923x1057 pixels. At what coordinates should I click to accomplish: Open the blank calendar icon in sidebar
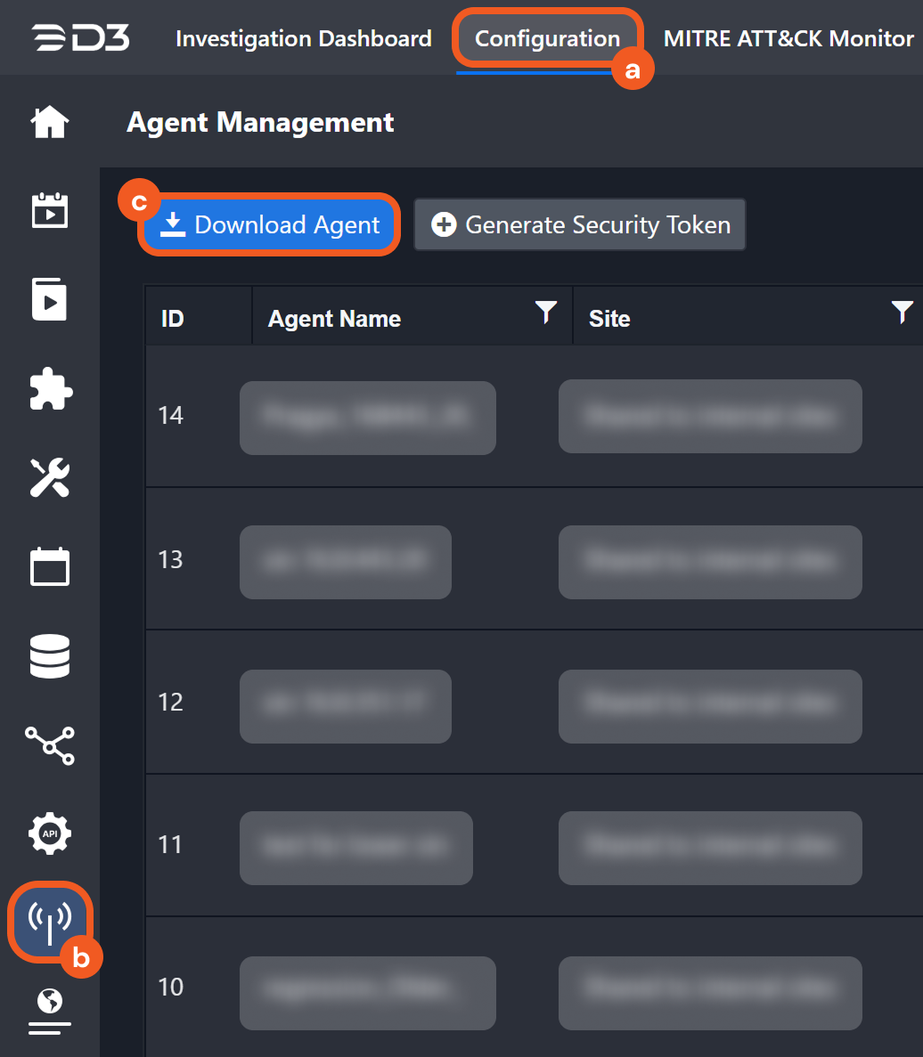(50, 566)
